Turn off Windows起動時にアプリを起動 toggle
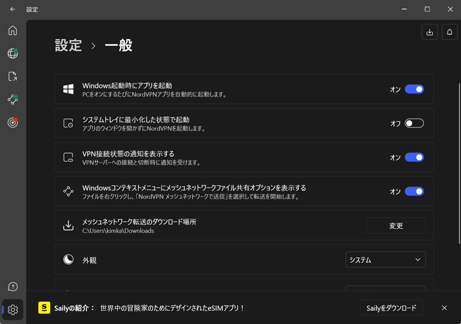The image size is (461, 324). (x=414, y=89)
